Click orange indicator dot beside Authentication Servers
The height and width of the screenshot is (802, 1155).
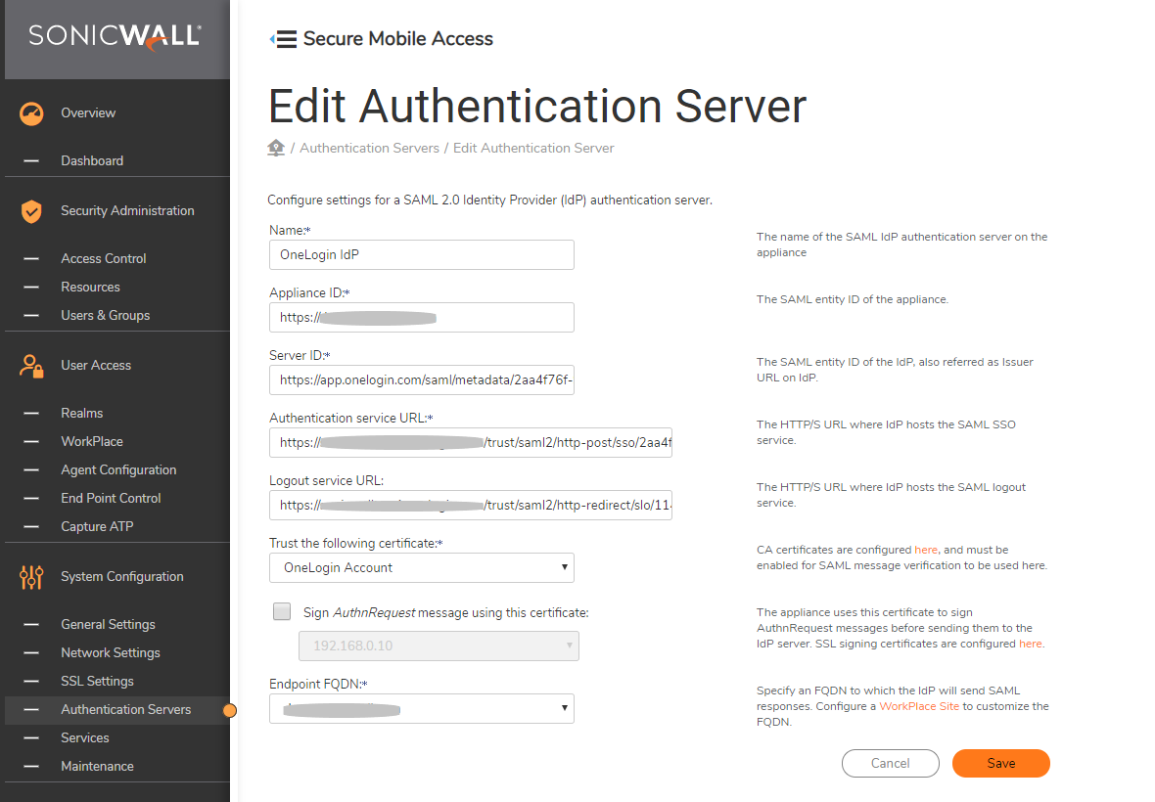pos(230,710)
